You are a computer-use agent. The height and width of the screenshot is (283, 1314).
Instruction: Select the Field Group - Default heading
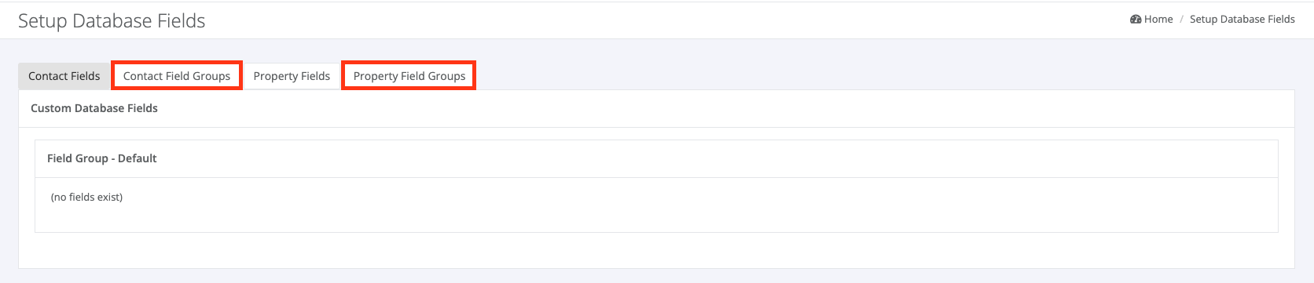(102, 158)
